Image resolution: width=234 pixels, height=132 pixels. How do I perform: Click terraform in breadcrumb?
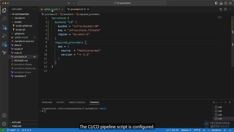point(68,14)
